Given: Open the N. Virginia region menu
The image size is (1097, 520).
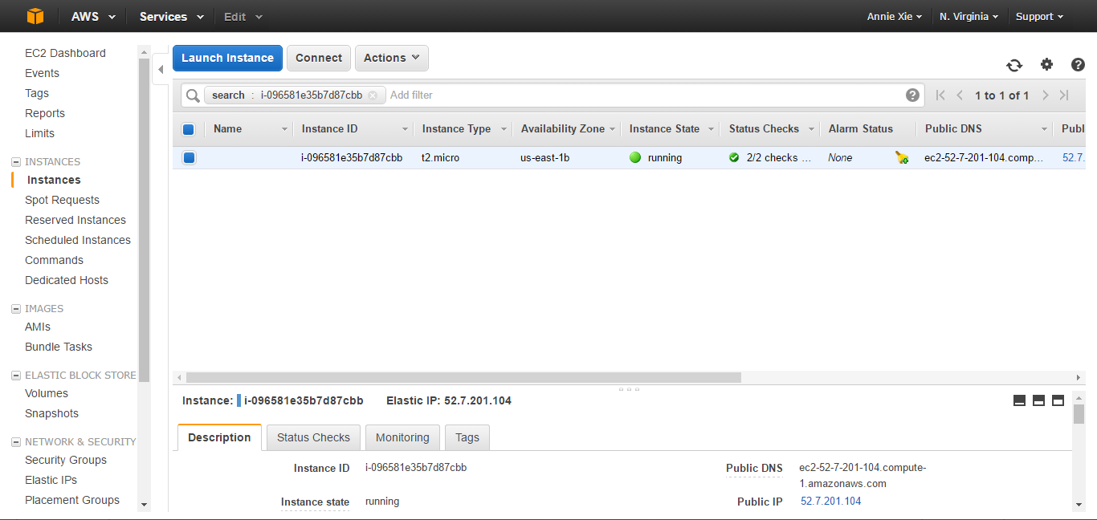Looking at the screenshot, I should 969,16.
